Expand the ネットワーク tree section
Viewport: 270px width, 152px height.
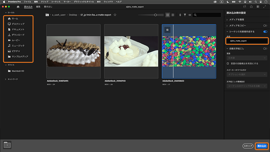click(6, 79)
